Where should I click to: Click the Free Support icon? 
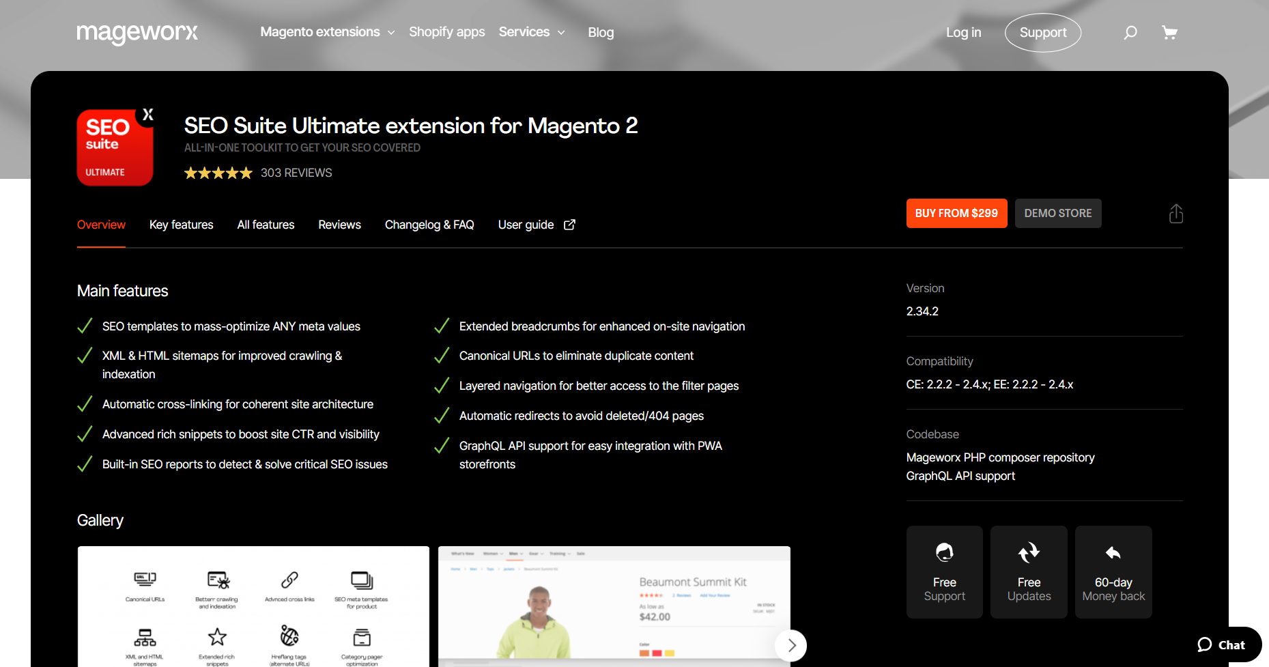pyautogui.click(x=944, y=552)
